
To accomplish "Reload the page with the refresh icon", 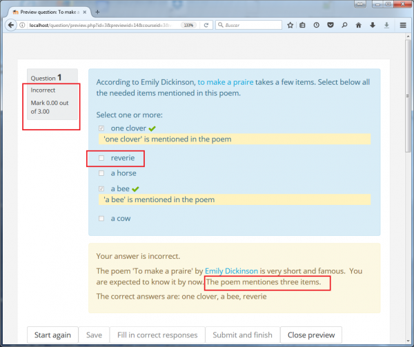I will tap(208, 25).
